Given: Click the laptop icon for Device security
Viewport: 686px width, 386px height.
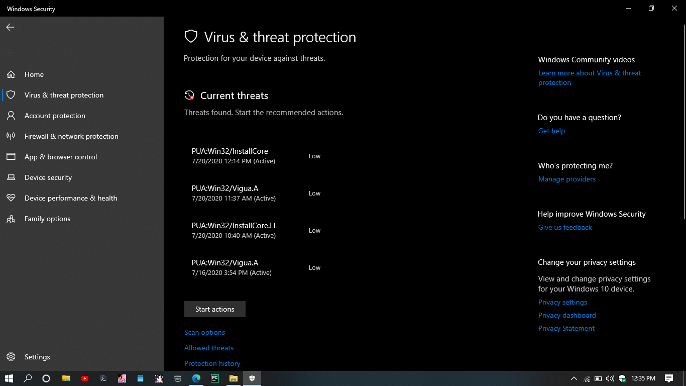Looking at the screenshot, I should (11, 177).
